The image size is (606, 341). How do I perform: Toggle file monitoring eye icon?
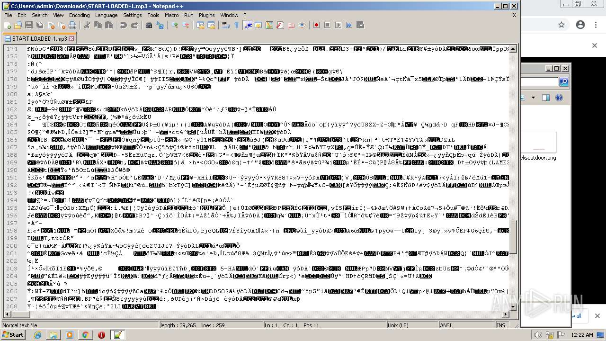pos(302,25)
